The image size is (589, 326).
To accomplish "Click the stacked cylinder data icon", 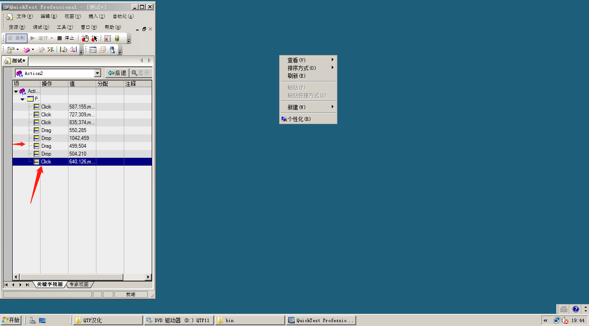I will tap(117, 38).
